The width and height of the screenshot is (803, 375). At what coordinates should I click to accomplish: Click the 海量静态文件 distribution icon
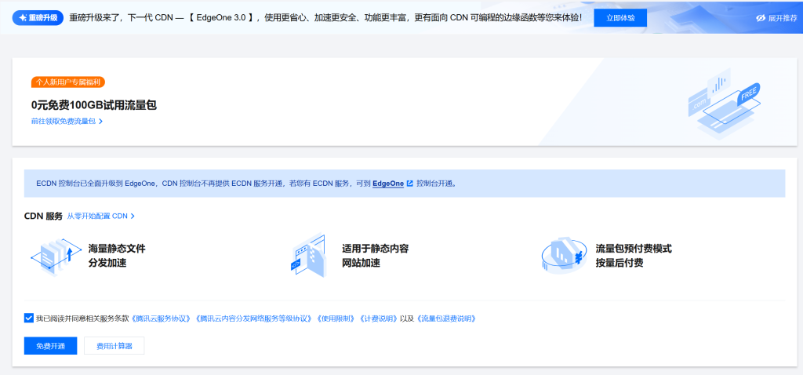click(56, 257)
